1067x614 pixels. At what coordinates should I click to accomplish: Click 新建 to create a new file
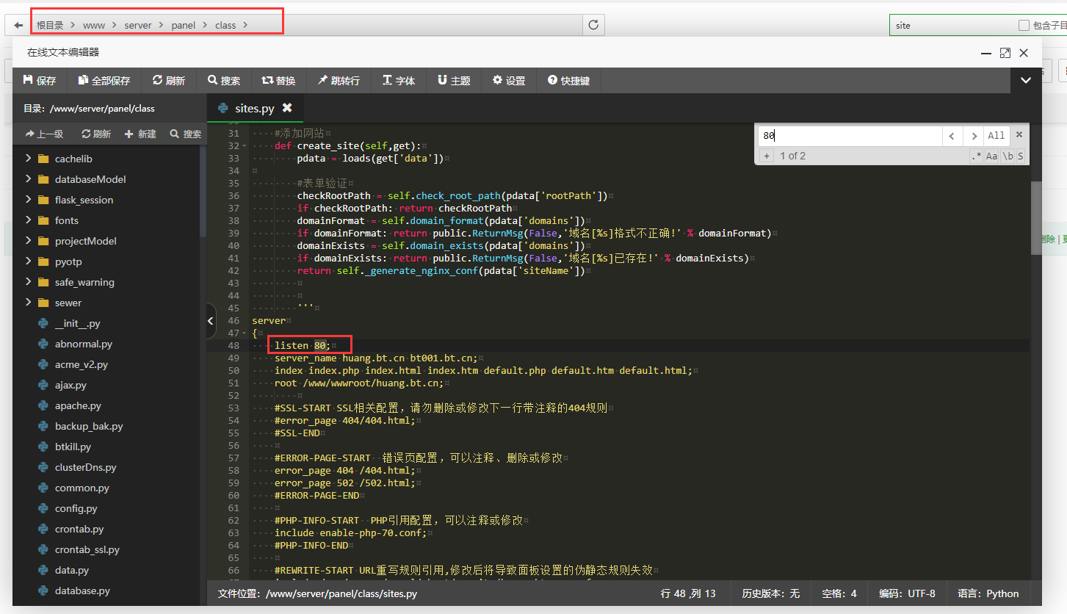141,134
